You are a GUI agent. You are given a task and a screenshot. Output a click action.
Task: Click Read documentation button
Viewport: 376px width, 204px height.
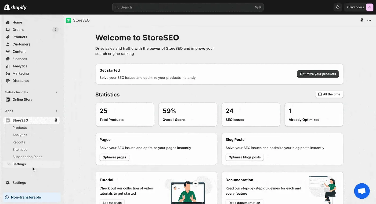point(244,202)
